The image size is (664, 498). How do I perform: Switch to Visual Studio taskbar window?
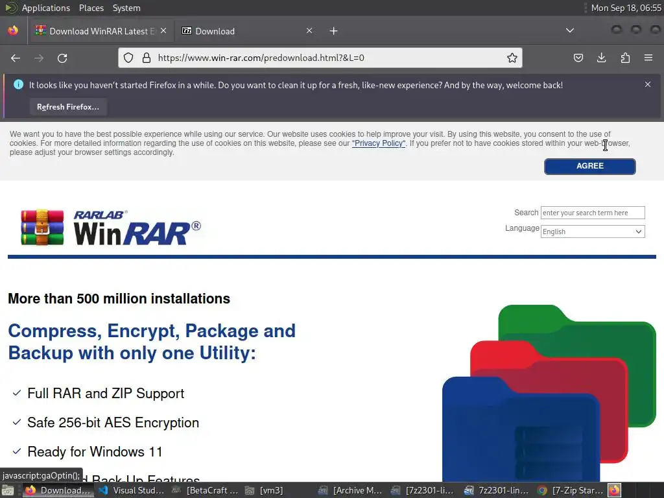click(131, 490)
